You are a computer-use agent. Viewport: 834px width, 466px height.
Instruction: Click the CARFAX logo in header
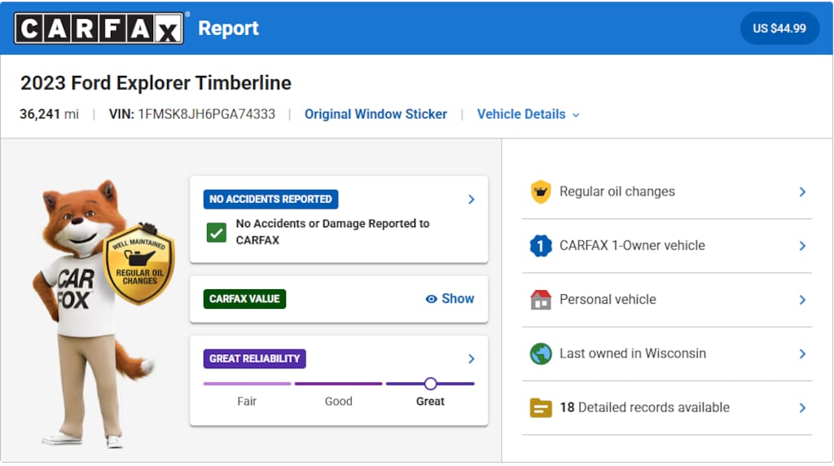click(99, 29)
